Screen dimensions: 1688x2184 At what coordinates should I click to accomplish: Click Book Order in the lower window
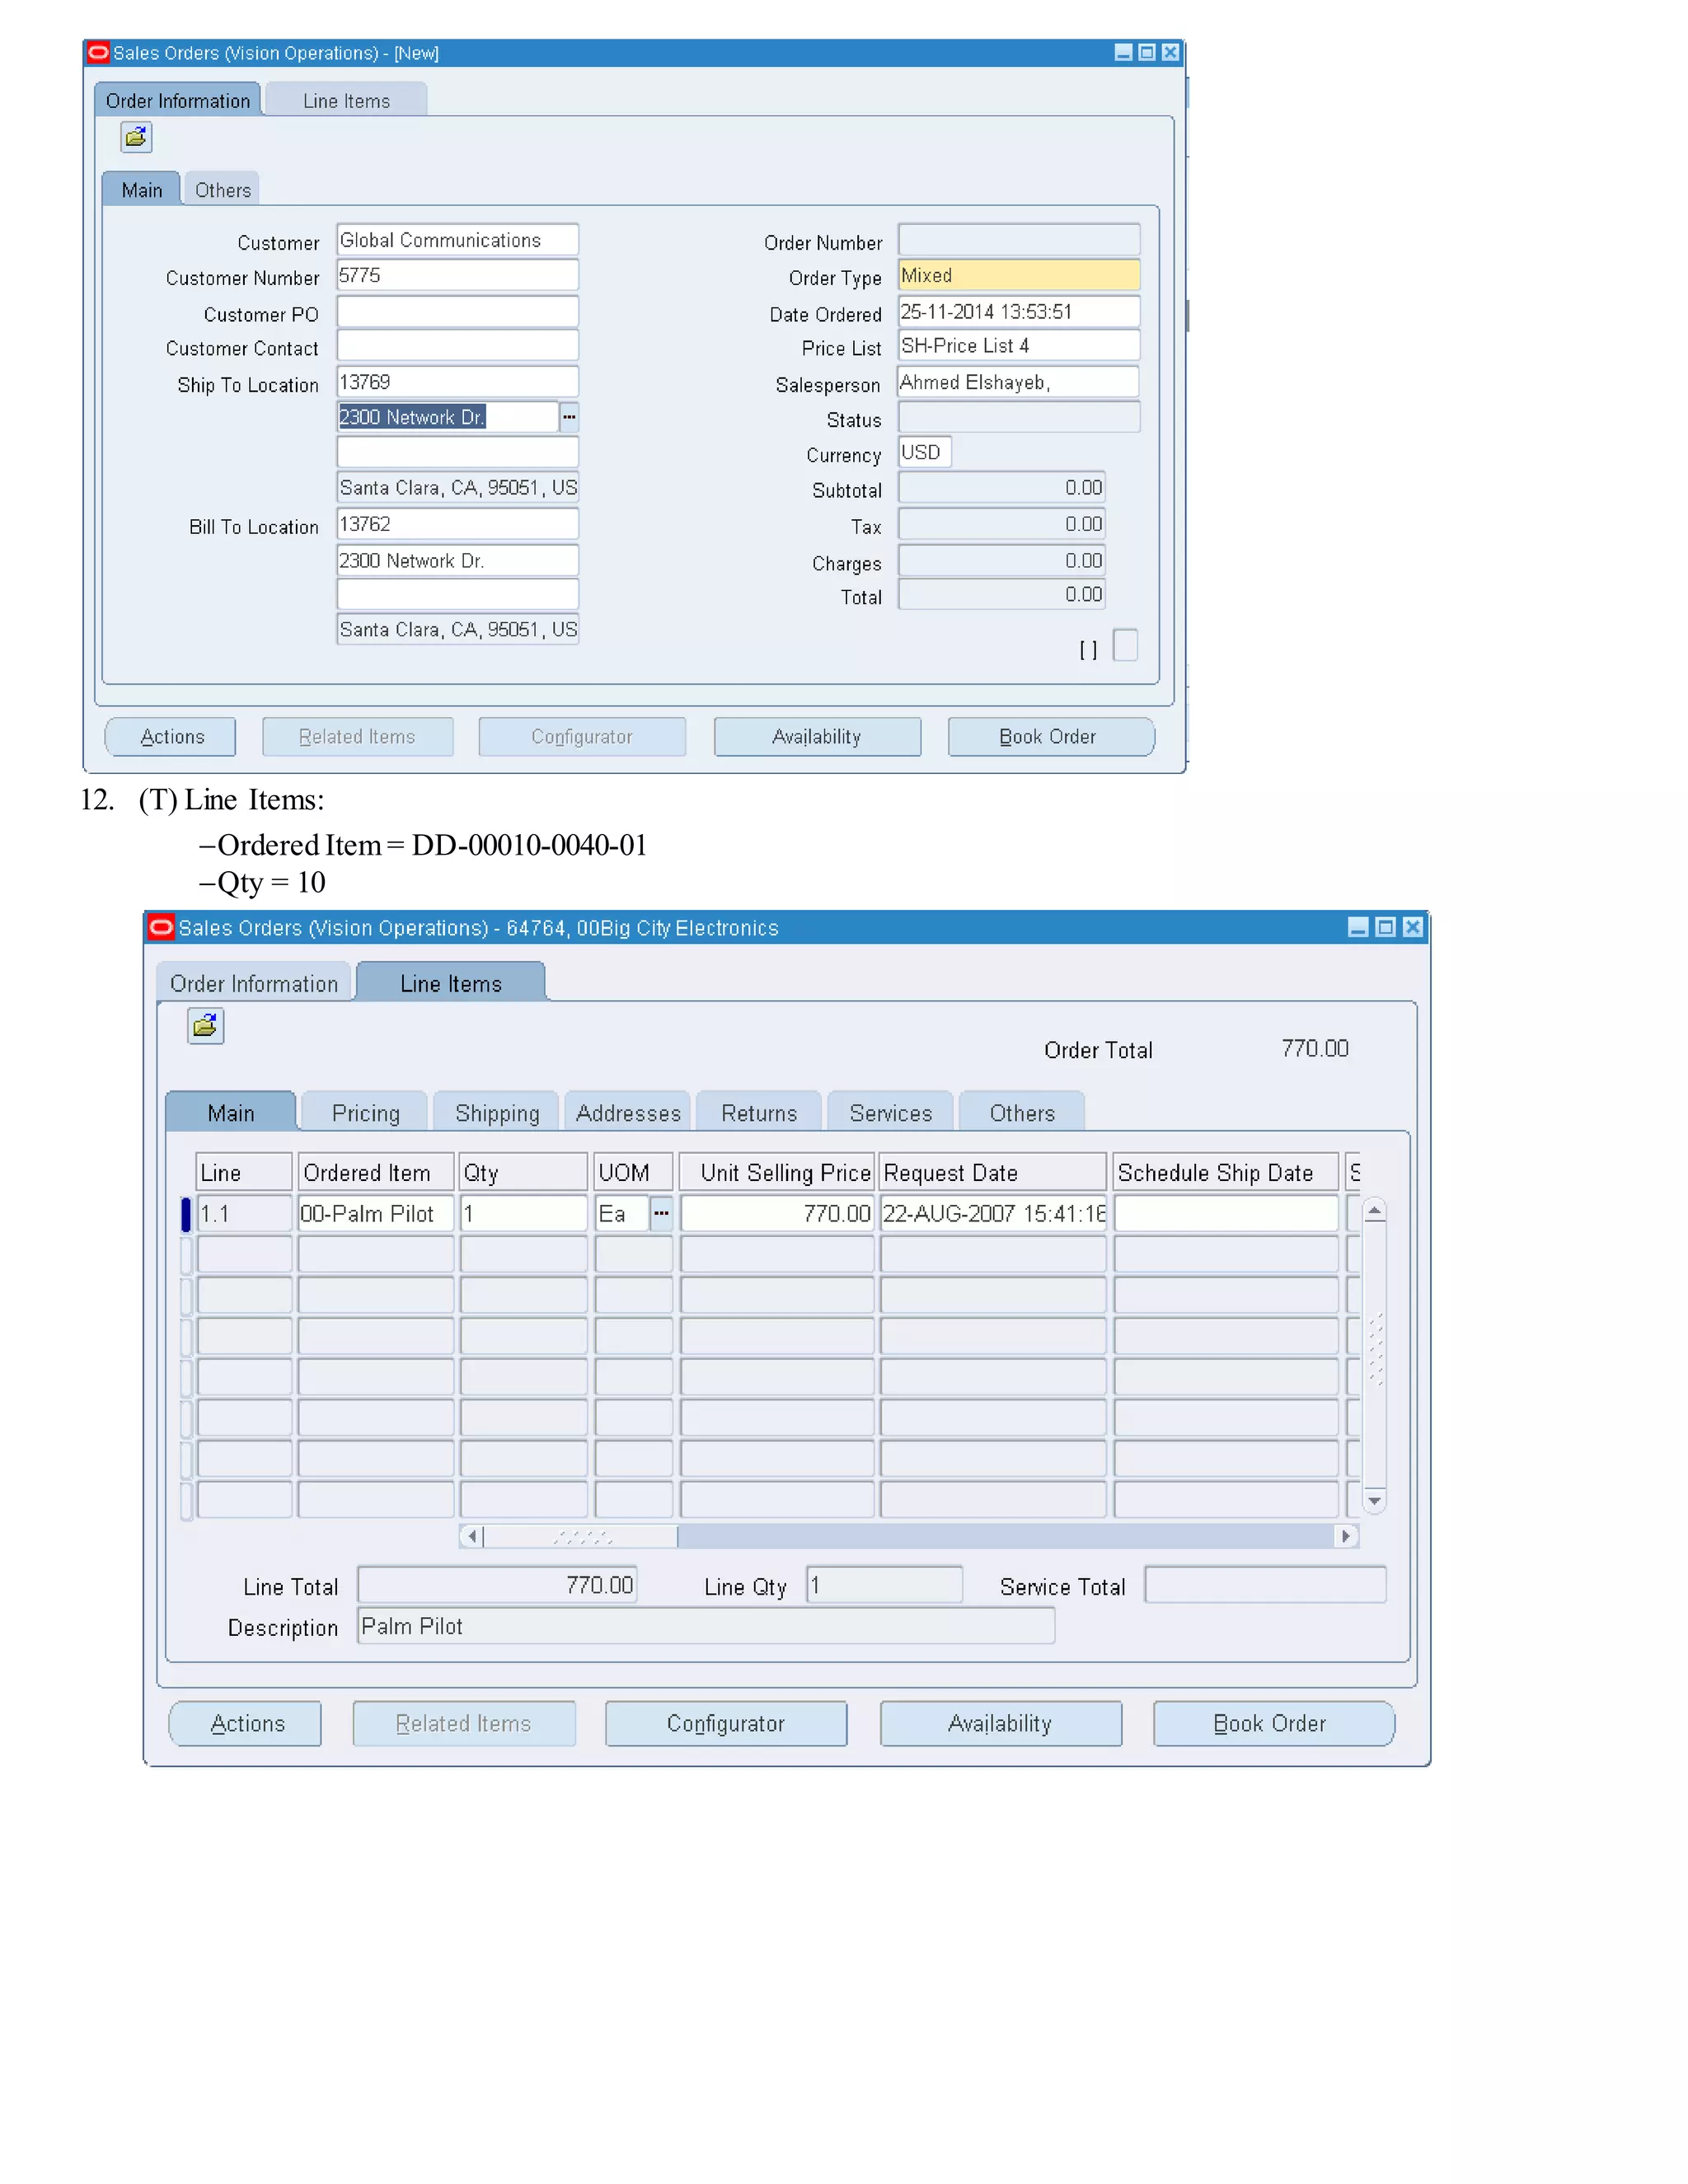click(1273, 1723)
